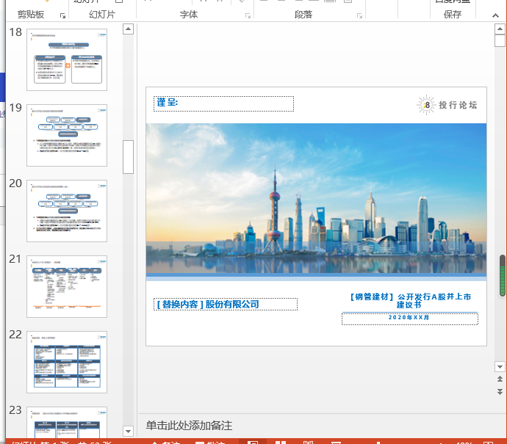Click the 谨呈: text box
This screenshot has height=444, width=507.
(x=224, y=103)
